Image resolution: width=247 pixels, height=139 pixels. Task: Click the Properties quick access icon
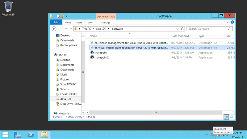pyautogui.click(x=58, y=16)
